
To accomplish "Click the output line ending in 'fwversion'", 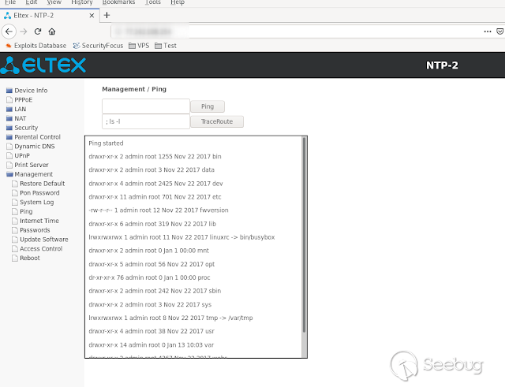I will [x=159, y=210].
